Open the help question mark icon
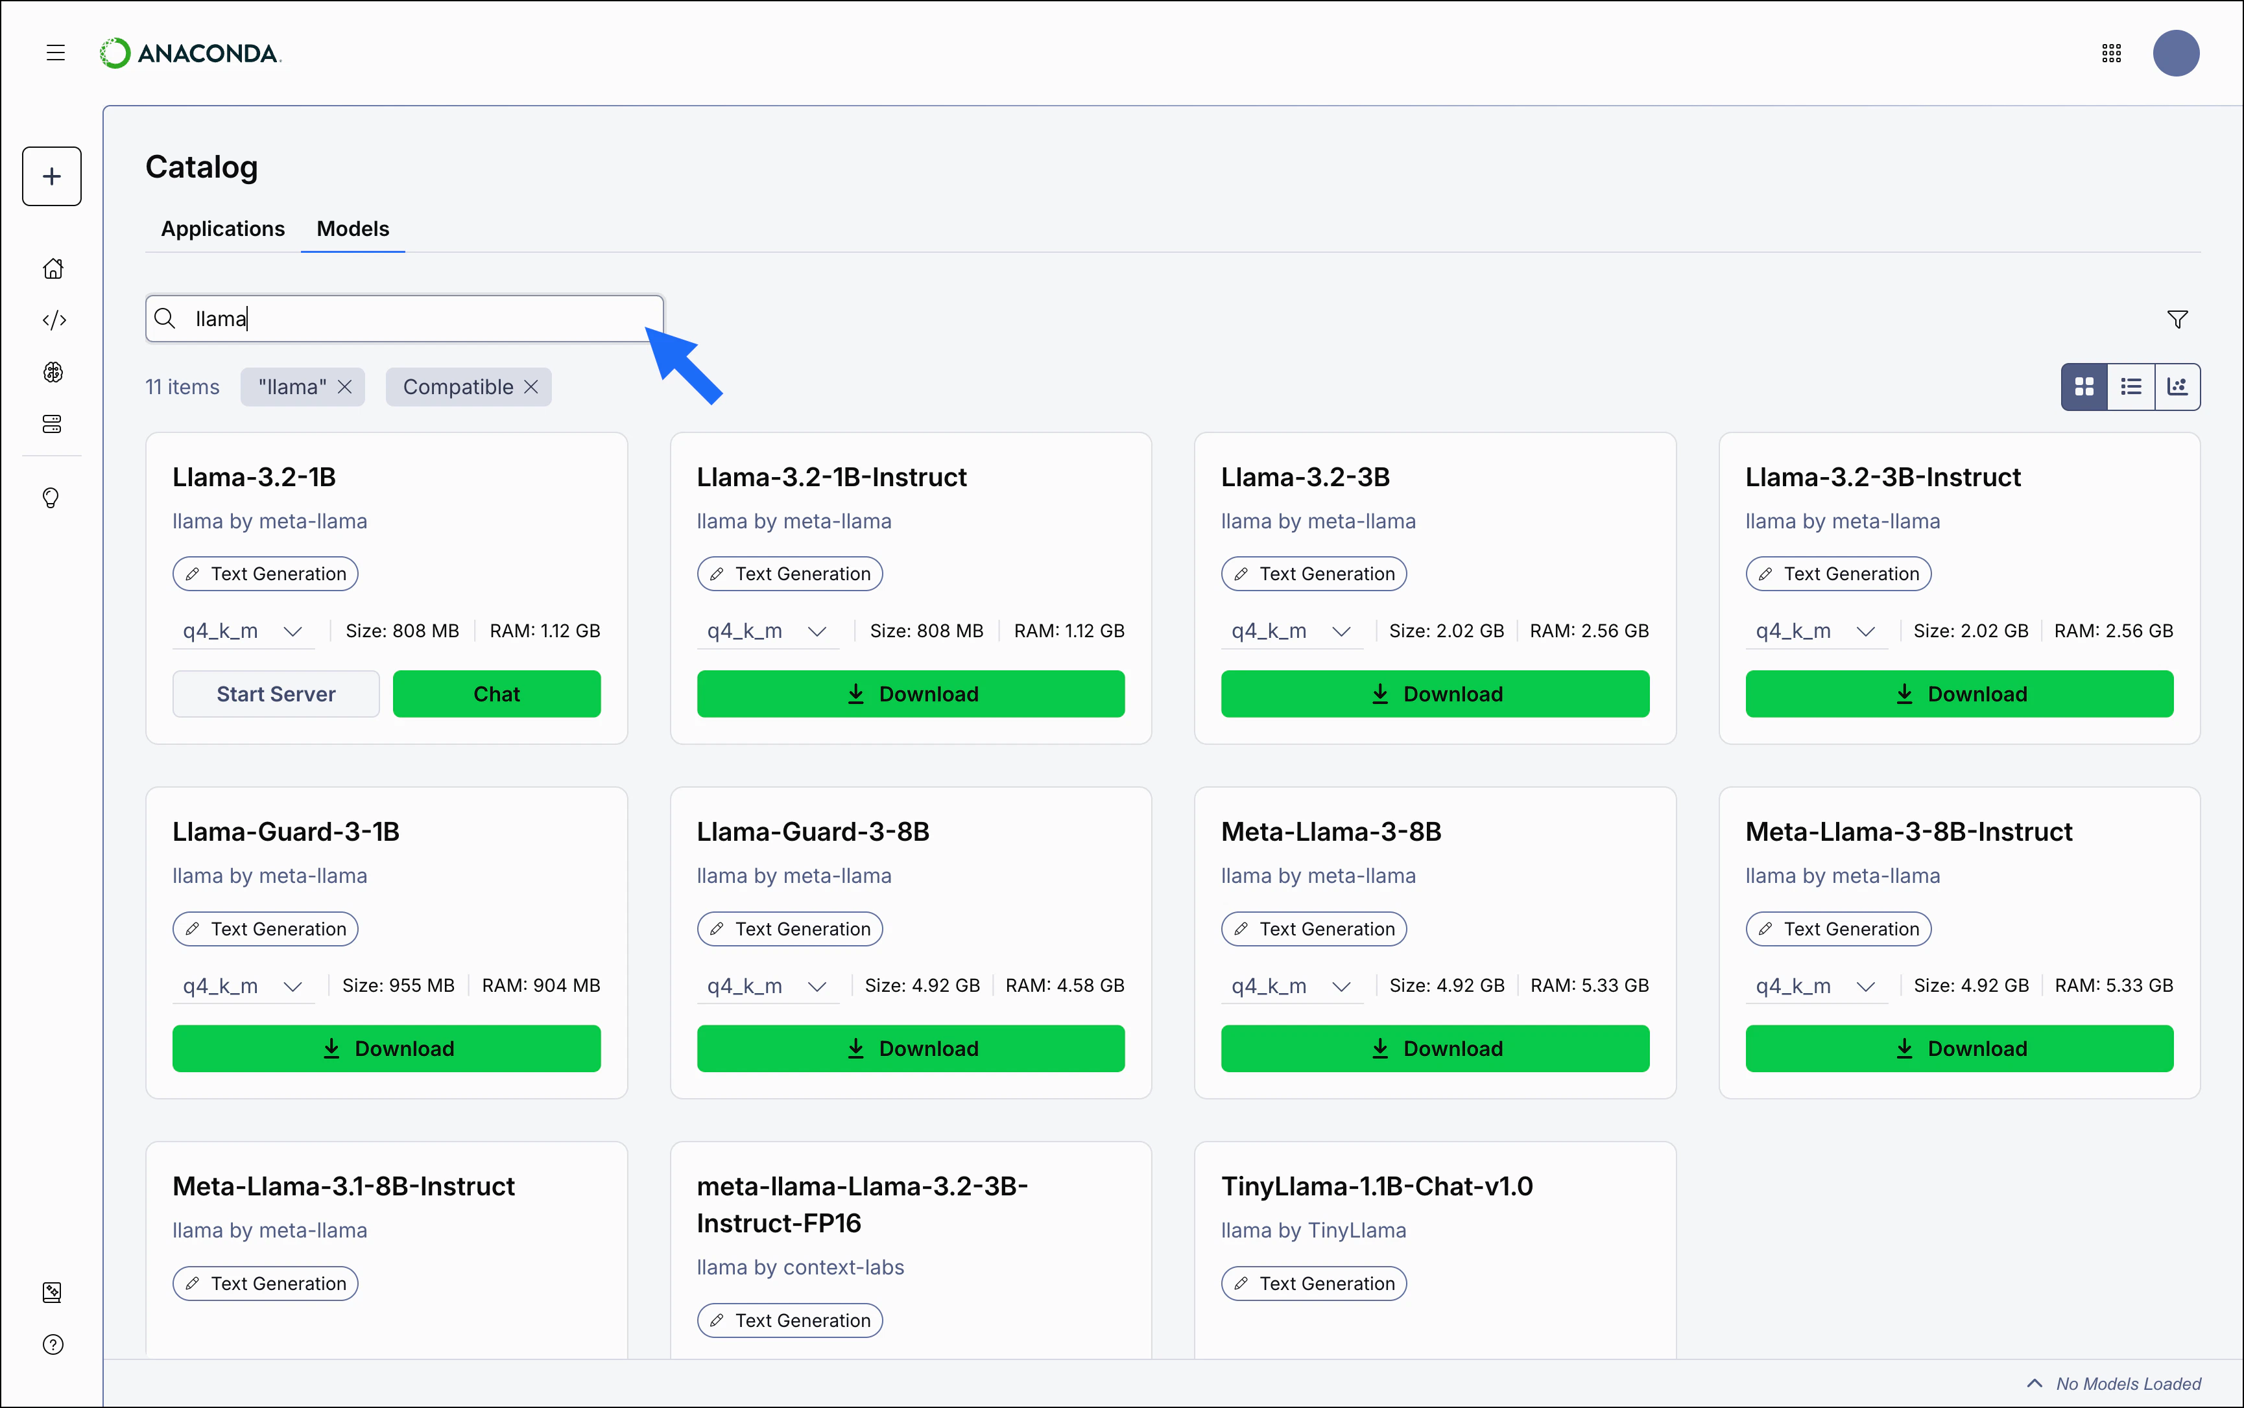This screenshot has width=2244, height=1408. [x=53, y=1344]
